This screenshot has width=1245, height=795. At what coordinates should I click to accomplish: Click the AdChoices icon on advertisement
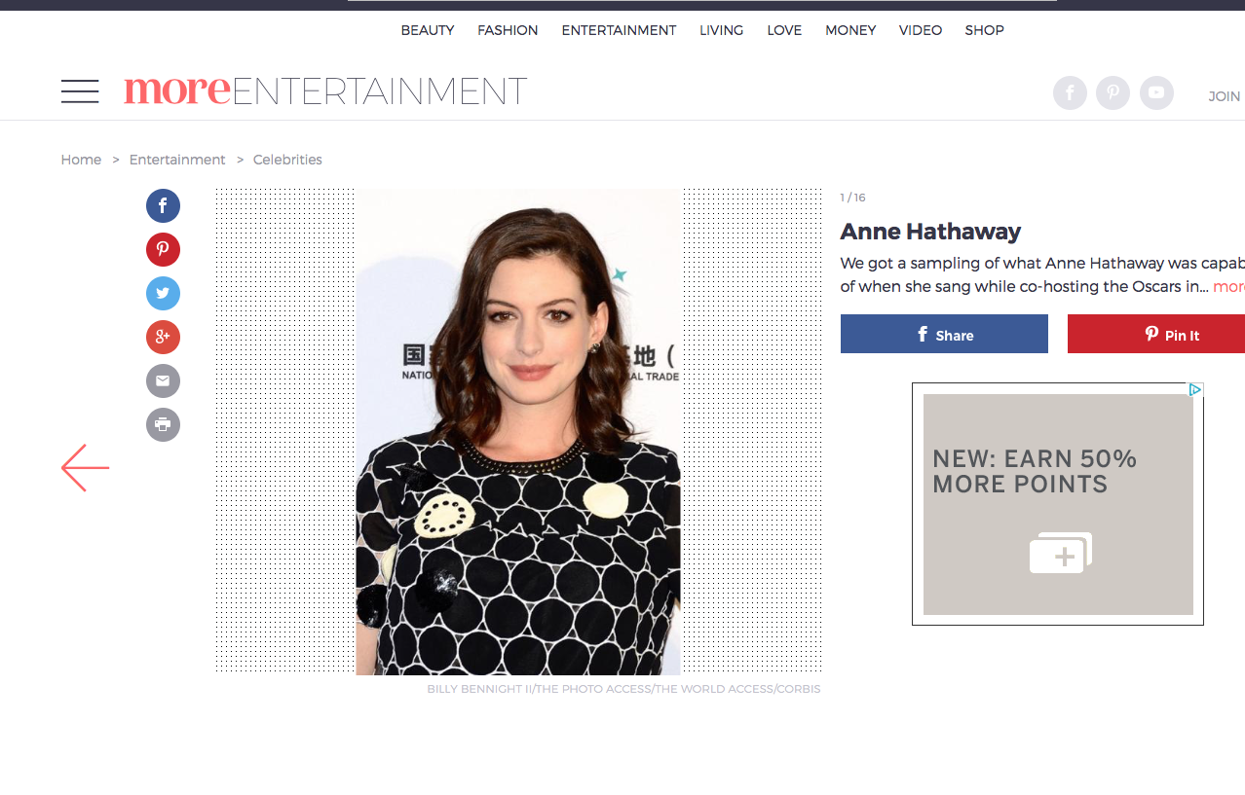tap(1195, 390)
